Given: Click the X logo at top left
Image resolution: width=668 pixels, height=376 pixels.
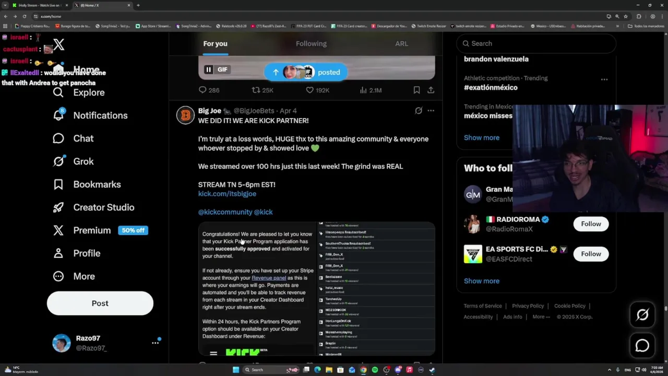Looking at the screenshot, I should (x=58, y=45).
